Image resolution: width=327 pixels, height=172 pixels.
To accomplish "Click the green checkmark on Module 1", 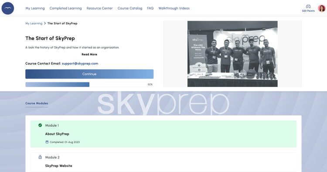I will [x=40, y=125].
